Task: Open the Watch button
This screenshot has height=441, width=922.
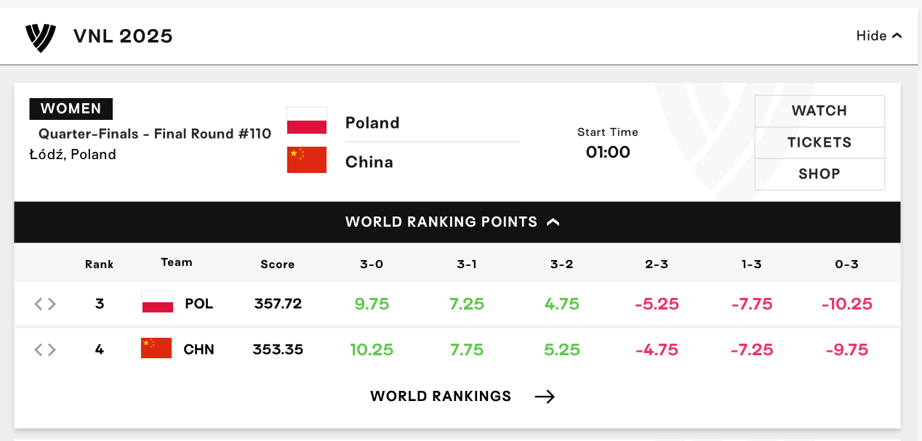Action: (x=819, y=111)
